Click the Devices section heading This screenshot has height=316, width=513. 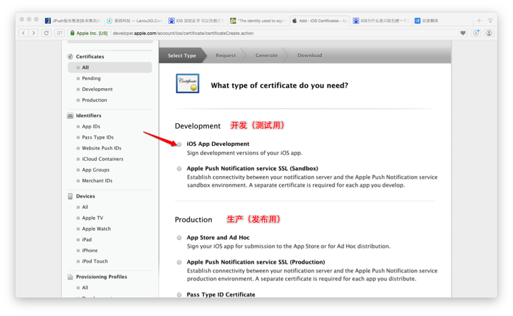pos(85,196)
